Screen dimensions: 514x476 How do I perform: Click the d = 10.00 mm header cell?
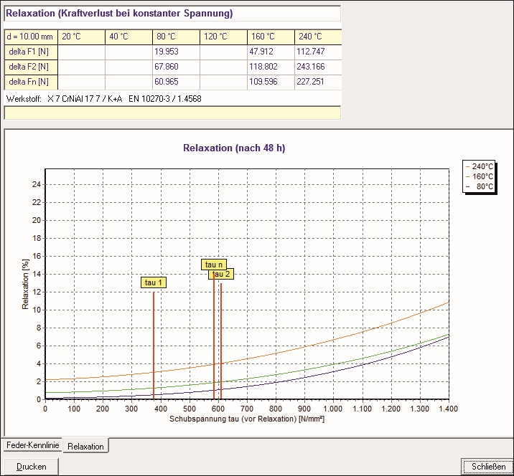coord(31,37)
